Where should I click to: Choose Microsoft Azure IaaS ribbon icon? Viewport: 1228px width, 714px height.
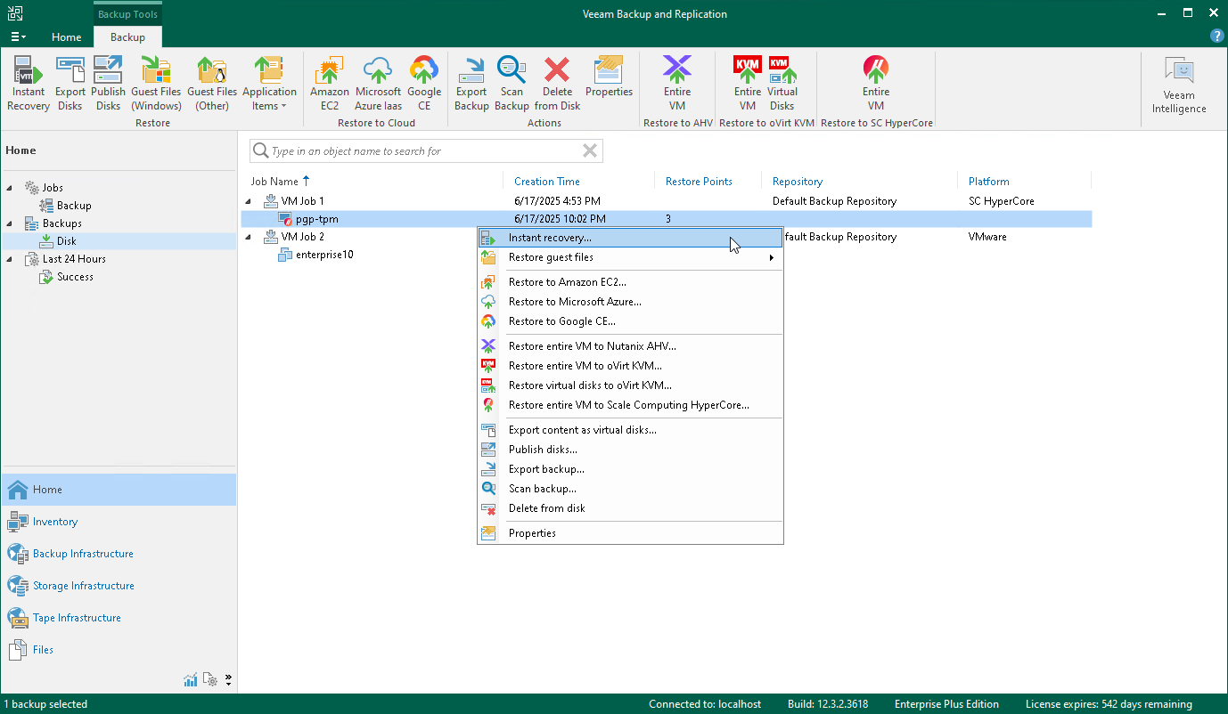point(378,84)
